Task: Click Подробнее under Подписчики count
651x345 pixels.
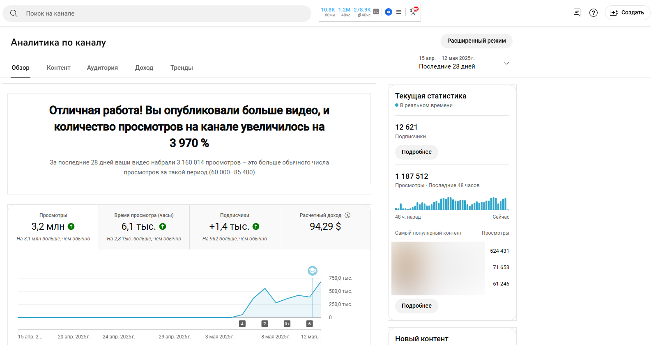Action: [x=416, y=152]
